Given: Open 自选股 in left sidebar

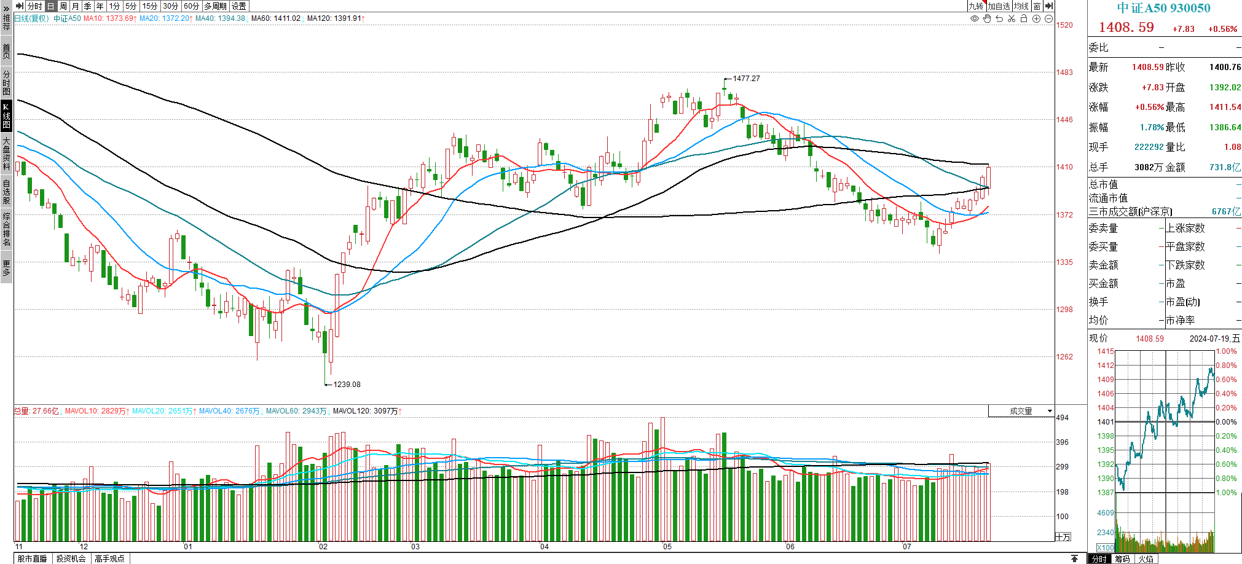Looking at the screenshot, I should [x=6, y=192].
